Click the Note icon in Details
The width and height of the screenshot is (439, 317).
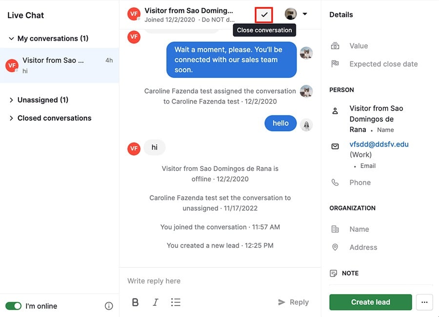tap(334, 273)
